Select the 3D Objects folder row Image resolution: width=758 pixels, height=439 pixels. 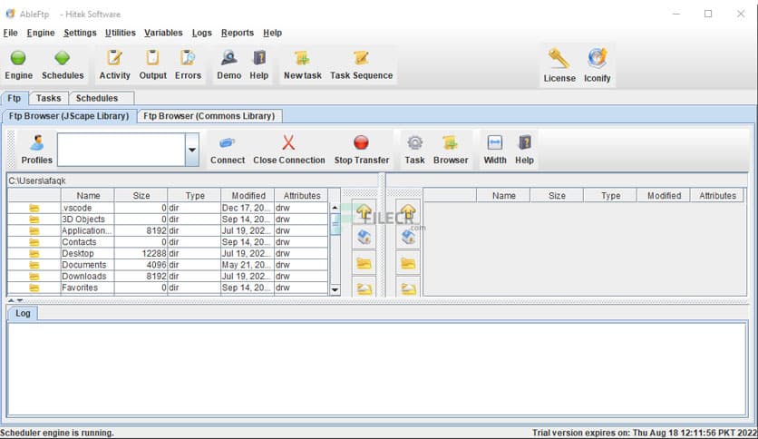[x=168, y=219]
